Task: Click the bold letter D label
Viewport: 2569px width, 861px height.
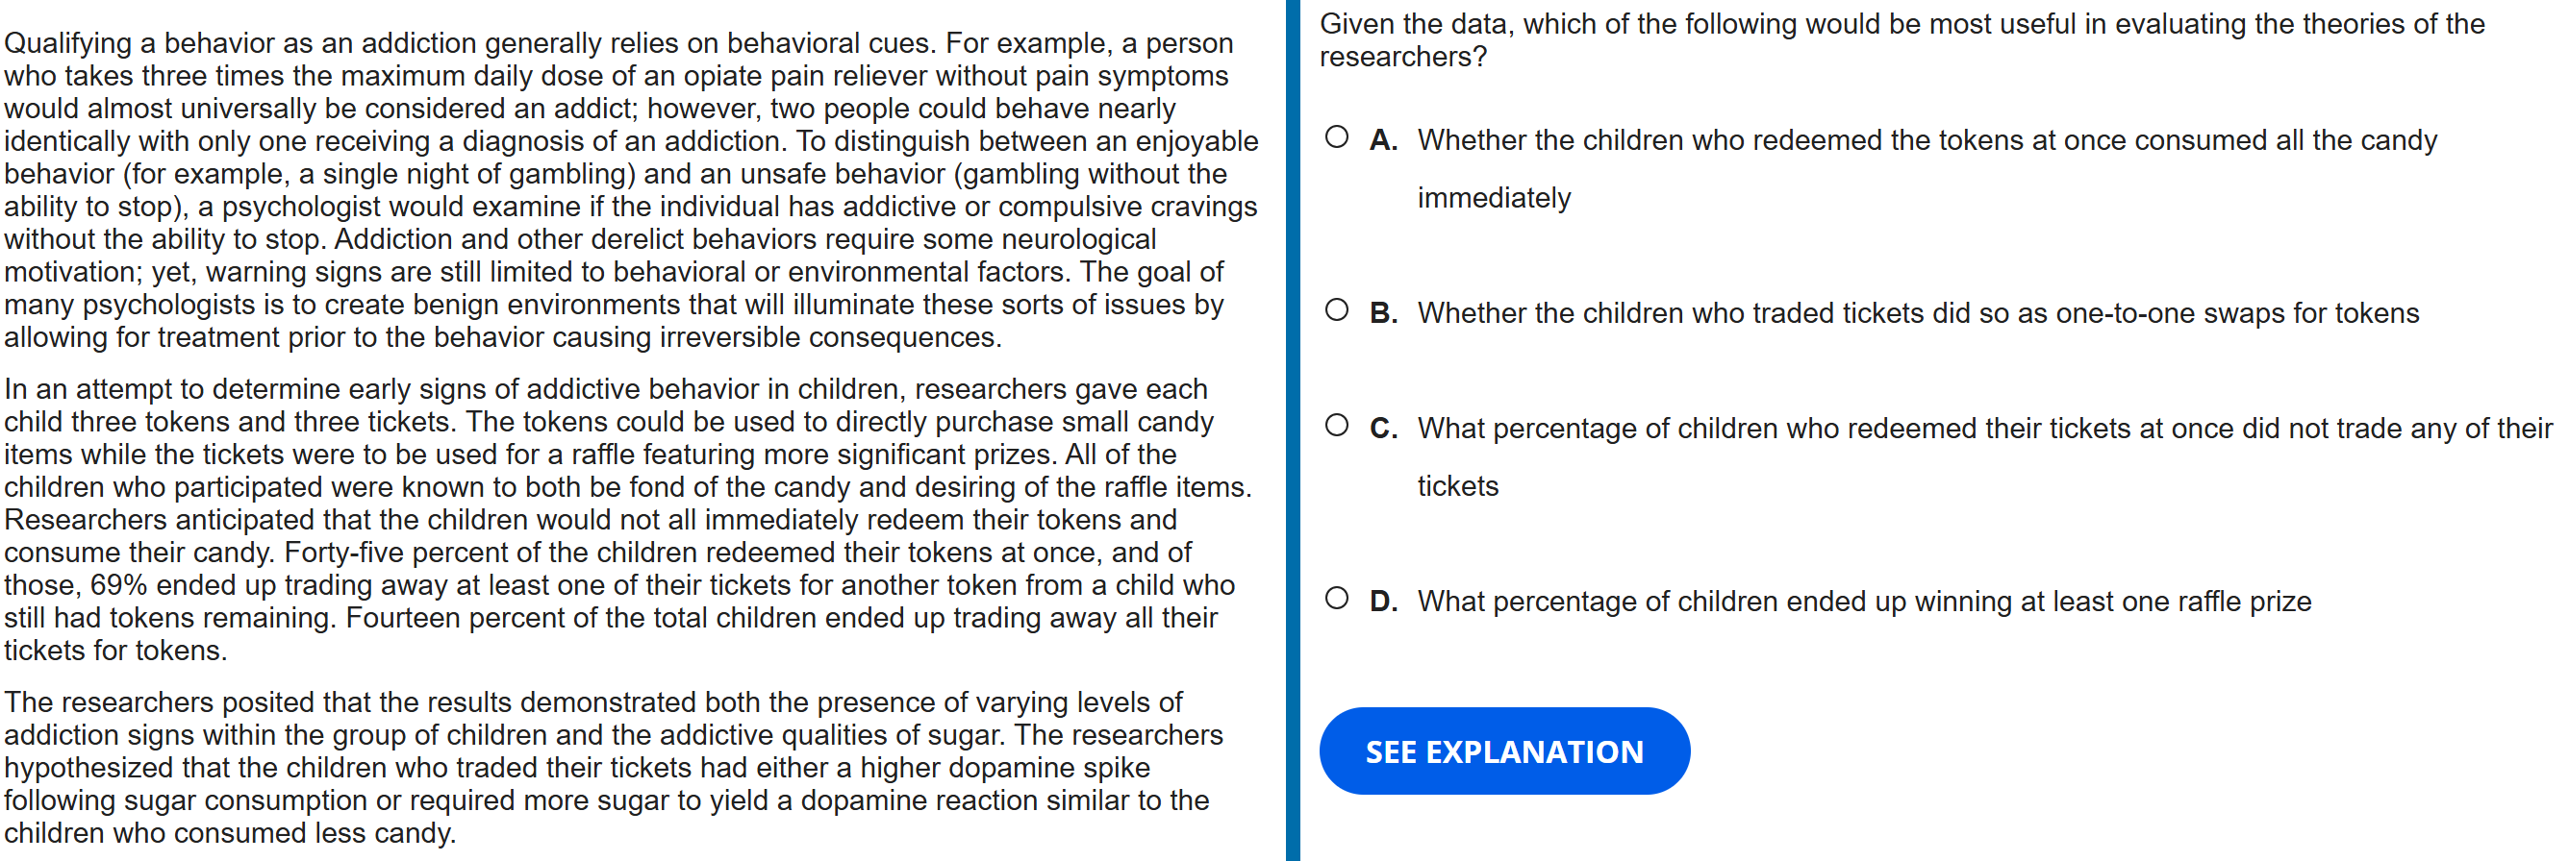Action: click(1382, 602)
